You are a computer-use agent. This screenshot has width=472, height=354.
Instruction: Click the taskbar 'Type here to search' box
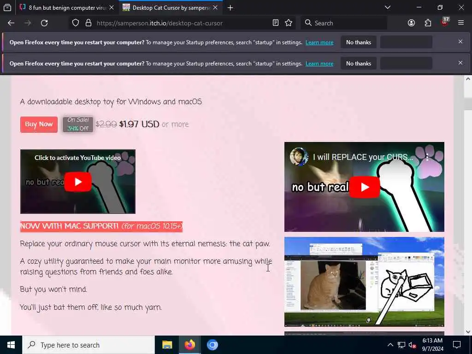point(88,345)
